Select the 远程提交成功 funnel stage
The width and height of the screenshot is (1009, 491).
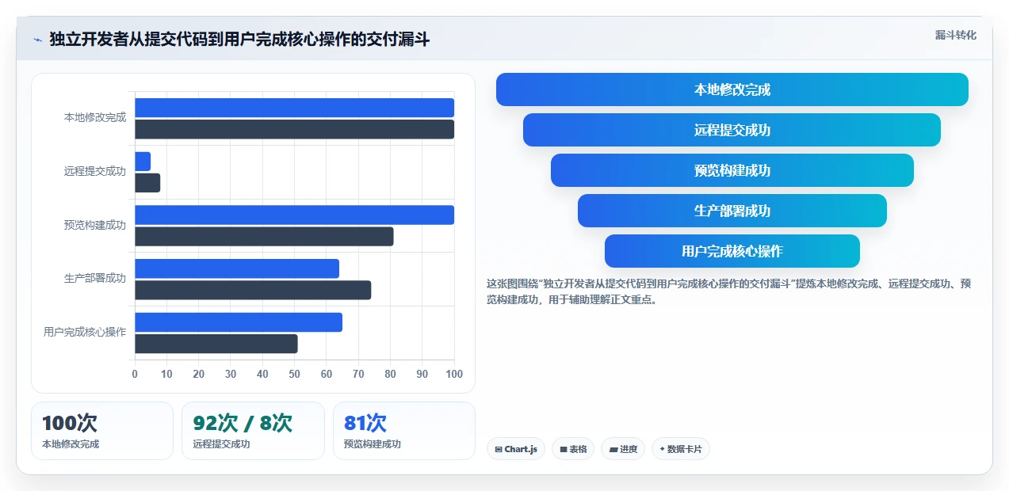coord(732,130)
